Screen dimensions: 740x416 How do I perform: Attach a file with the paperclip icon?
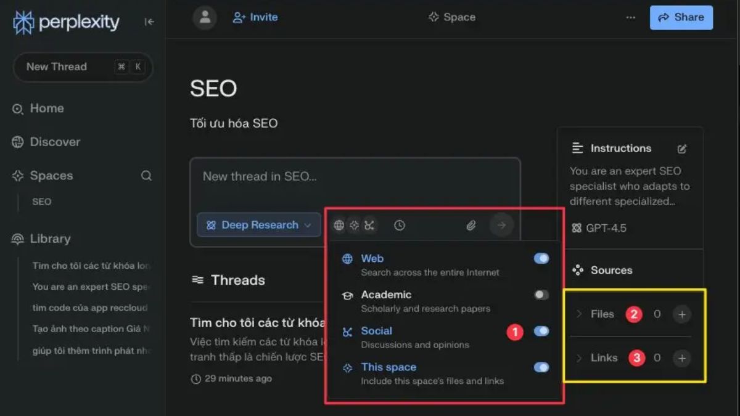(x=471, y=226)
